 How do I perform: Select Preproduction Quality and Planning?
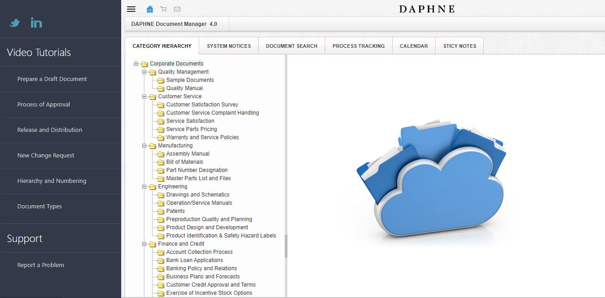[209, 219]
